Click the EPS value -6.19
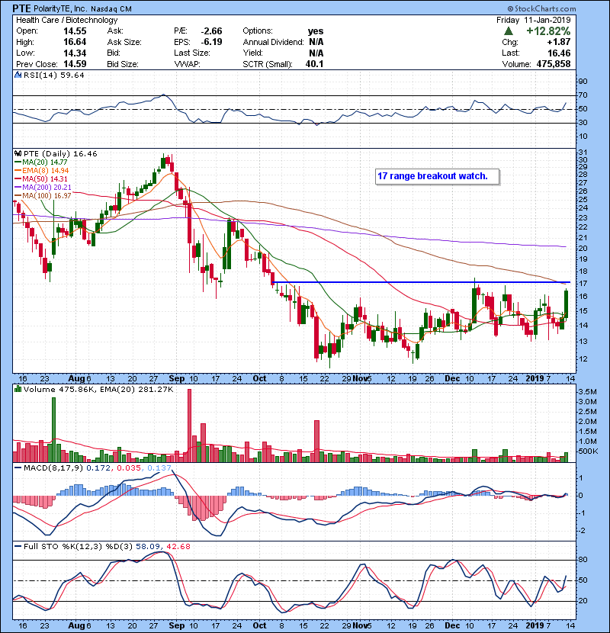This screenshot has width=610, height=633. tap(211, 42)
